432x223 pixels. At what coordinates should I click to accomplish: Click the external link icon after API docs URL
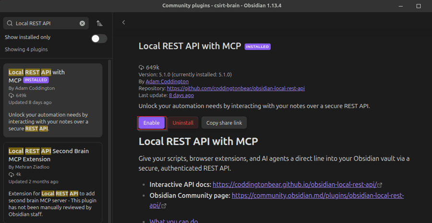tap(380, 185)
